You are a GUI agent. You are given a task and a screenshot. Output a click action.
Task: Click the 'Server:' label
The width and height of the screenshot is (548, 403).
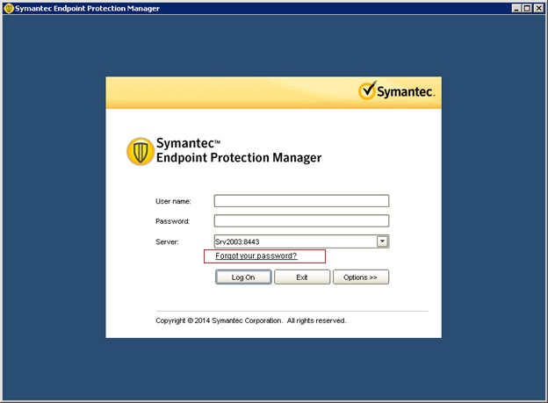coord(167,241)
